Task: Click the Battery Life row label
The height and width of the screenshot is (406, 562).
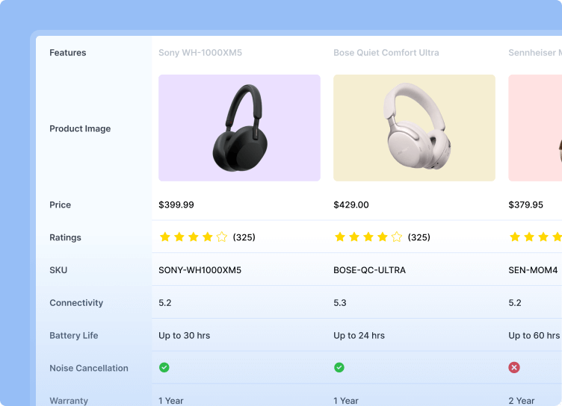Action: pyautogui.click(x=74, y=336)
